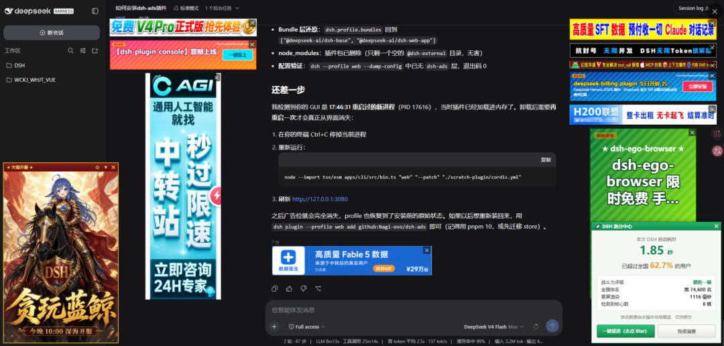Close the 抗封号 black ad
724x346 pixels.
[713, 47]
